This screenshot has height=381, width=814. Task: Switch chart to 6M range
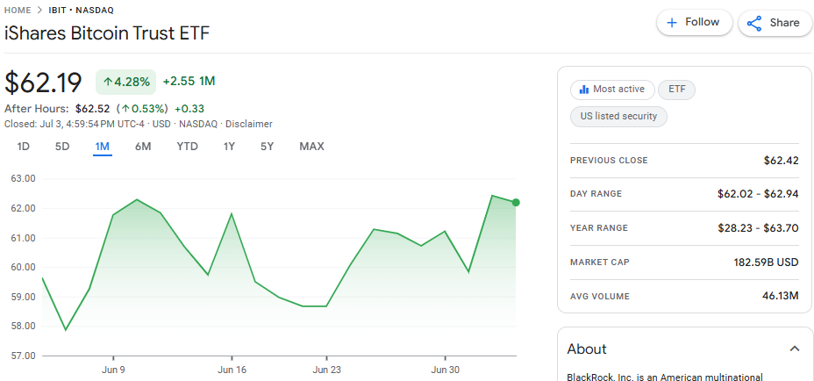[x=143, y=147]
